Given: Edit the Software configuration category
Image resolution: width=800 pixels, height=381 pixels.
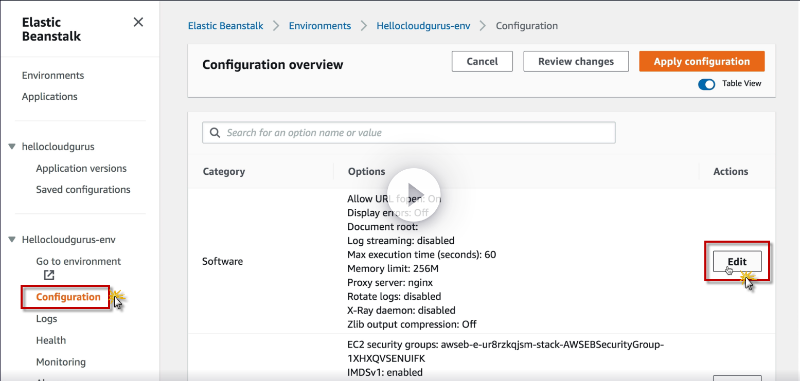Looking at the screenshot, I should (x=737, y=262).
